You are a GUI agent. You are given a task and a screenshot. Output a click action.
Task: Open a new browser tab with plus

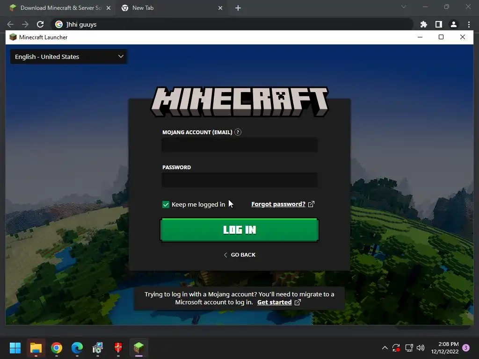[238, 8]
